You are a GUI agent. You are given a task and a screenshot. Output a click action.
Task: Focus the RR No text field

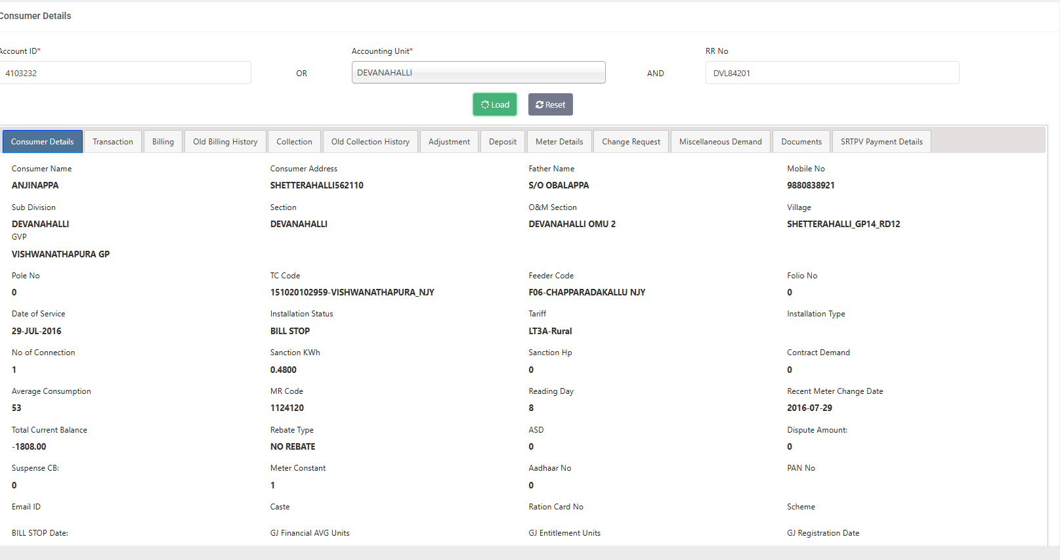(x=832, y=73)
